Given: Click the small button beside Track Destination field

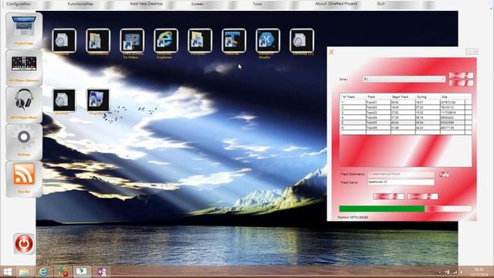Looking at the screenshot, I should tap(445, 175).
